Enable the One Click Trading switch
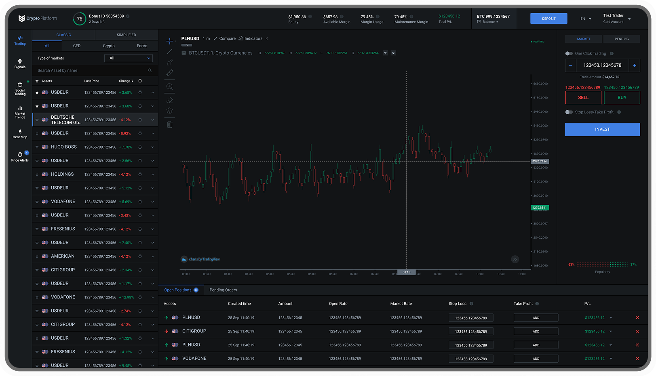Image resolution: width=656 pixels, height=376 pixels. click(569, 53)
